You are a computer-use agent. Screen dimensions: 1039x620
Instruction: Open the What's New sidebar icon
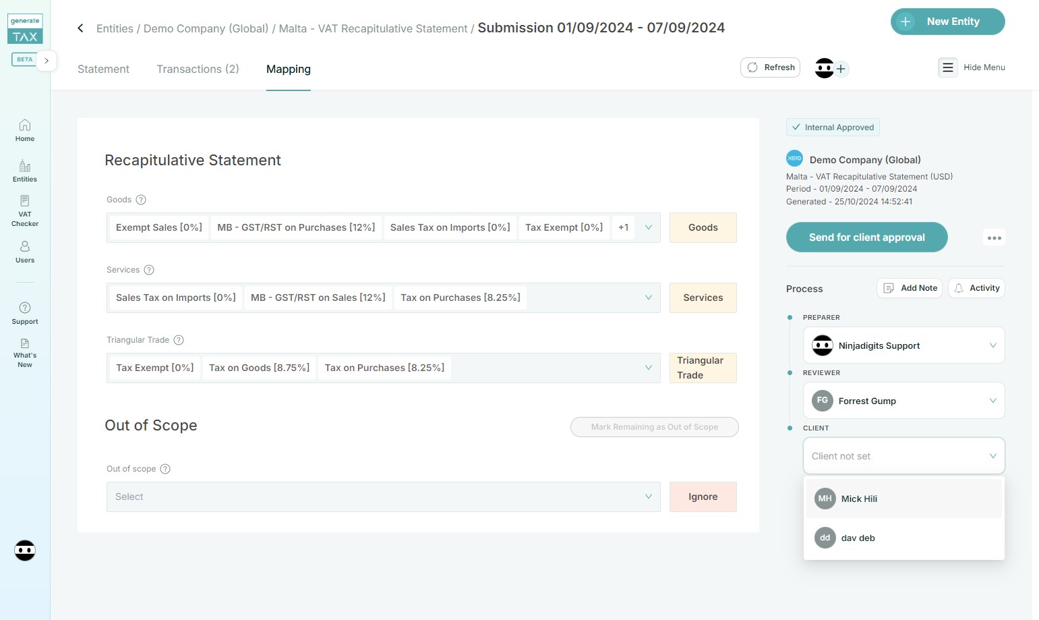[25, 354]
